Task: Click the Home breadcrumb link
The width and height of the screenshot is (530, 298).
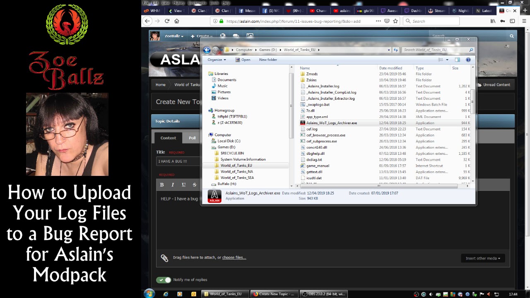Action: [x=160, y=85]
